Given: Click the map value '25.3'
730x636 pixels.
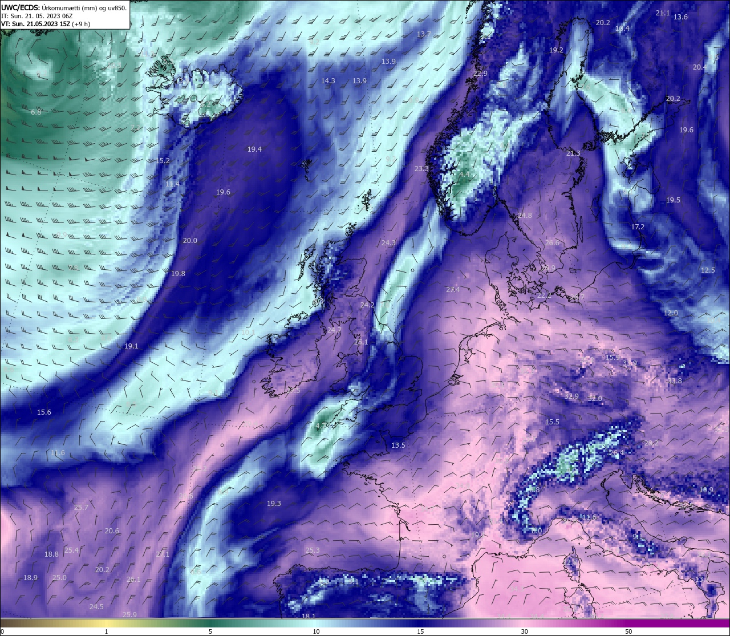Looking at the screenshot, I should click(313, 550).
